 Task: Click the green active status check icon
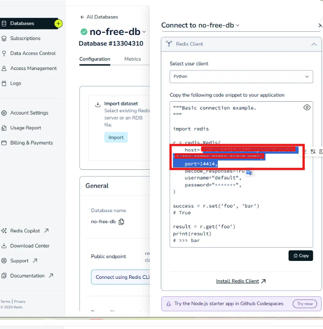click(84, 32)
